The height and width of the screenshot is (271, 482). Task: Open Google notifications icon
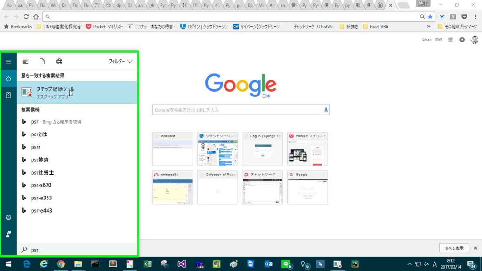(462, 40)
